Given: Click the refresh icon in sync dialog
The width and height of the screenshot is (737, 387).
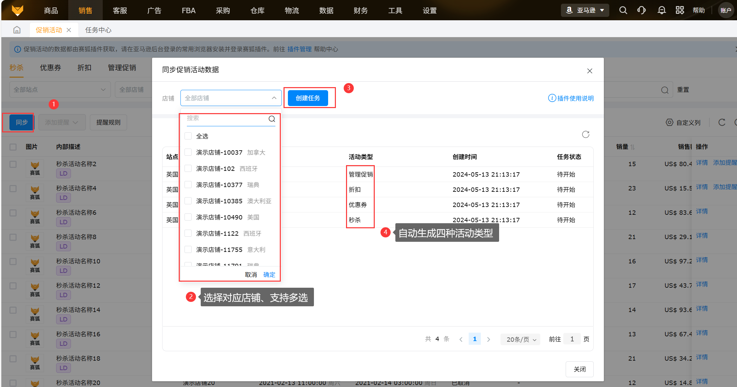Looking at the screenshot, I should pos(586,134).
